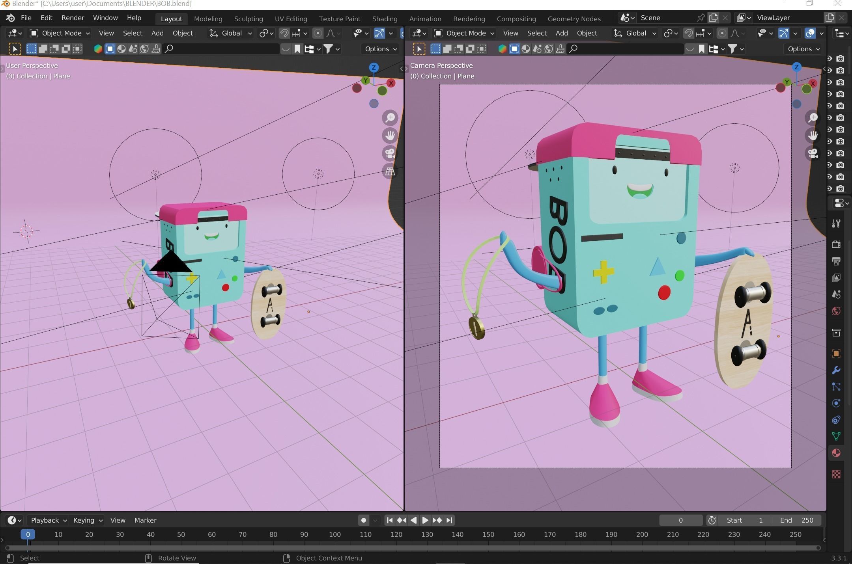This screenshot has width=852, height=564.
Task: Toggle show overlays in Camera Perspective header
Action: click(x=810, y=33)
